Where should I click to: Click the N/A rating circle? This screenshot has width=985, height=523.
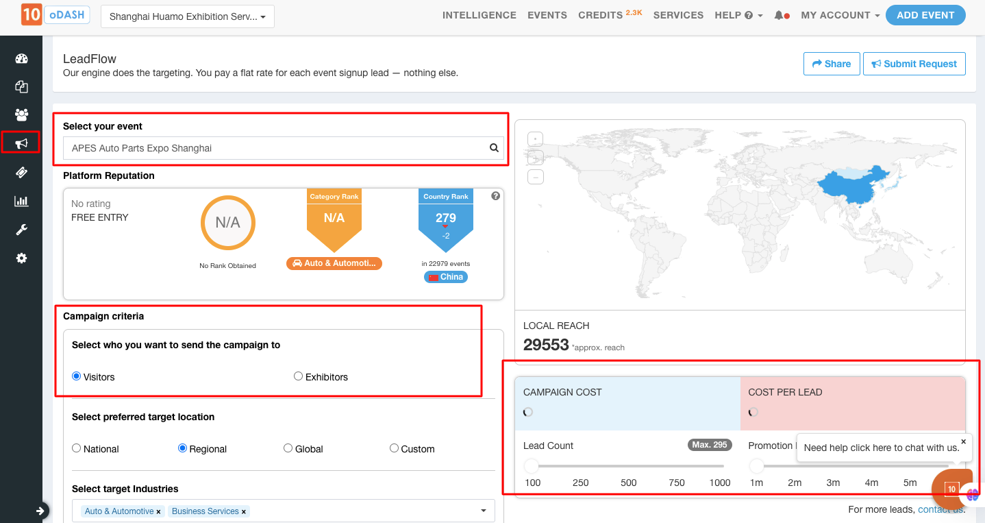(228, 223)
